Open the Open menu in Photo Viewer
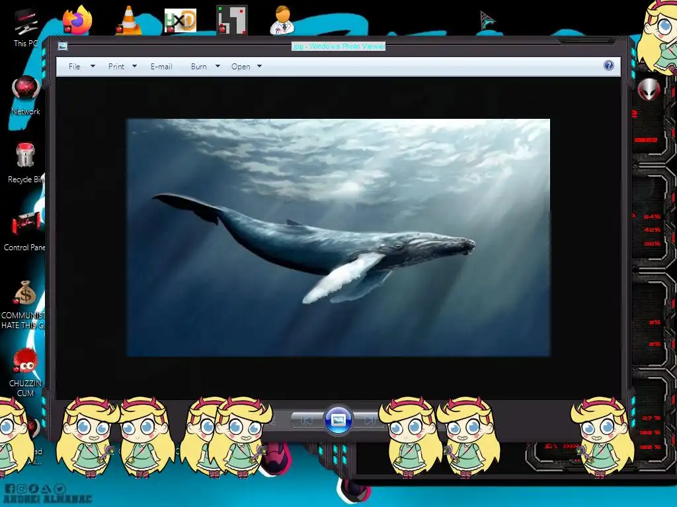Screen dimensions: 677x507 [x=241, y=67]
